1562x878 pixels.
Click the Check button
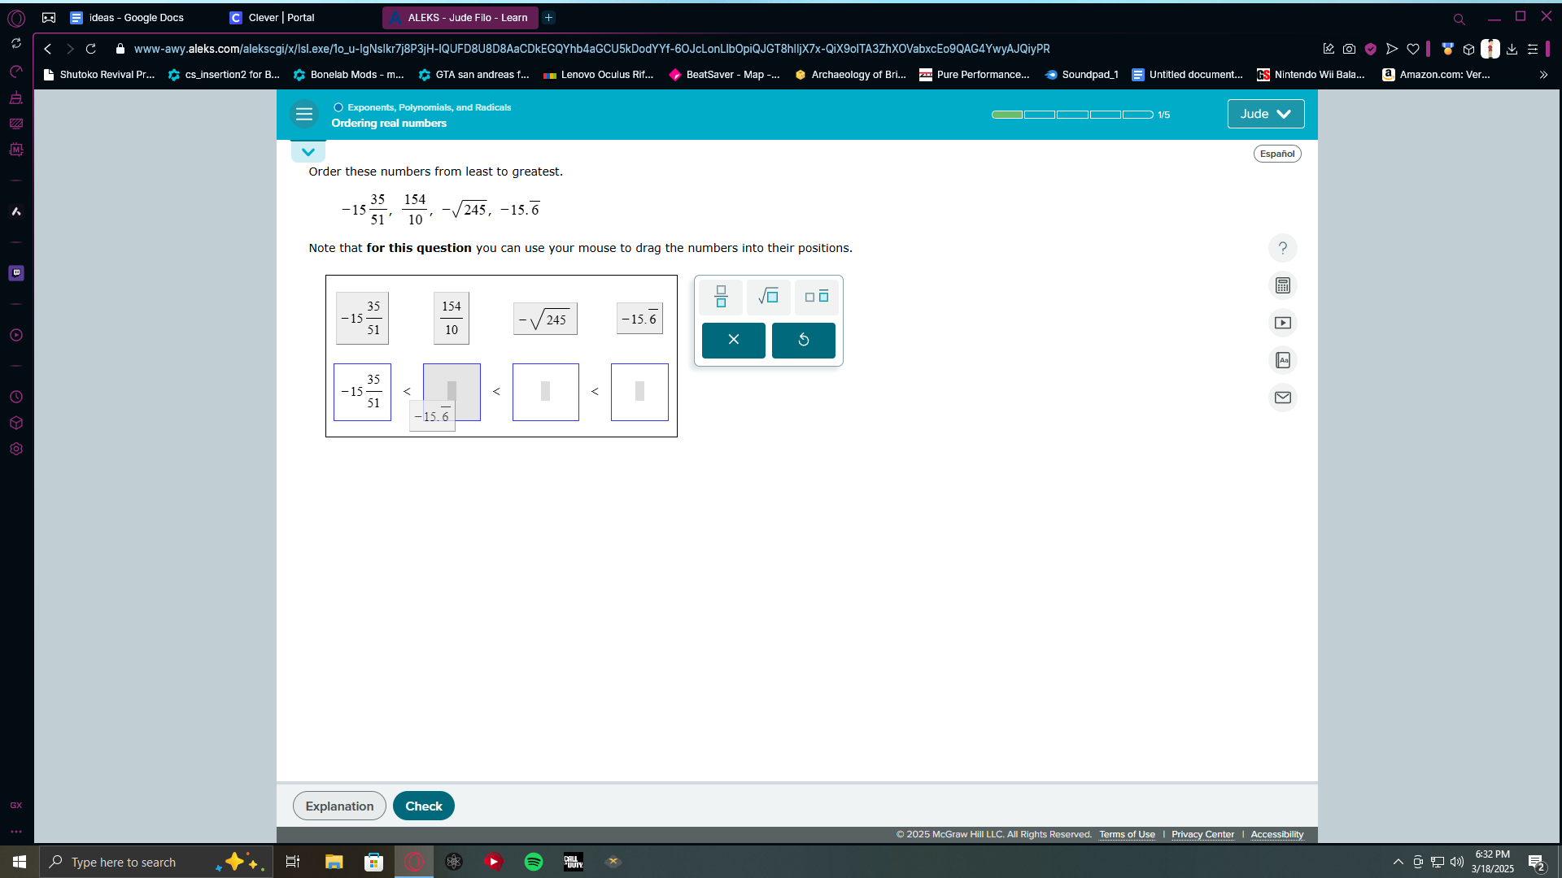(x=423, y=806)
